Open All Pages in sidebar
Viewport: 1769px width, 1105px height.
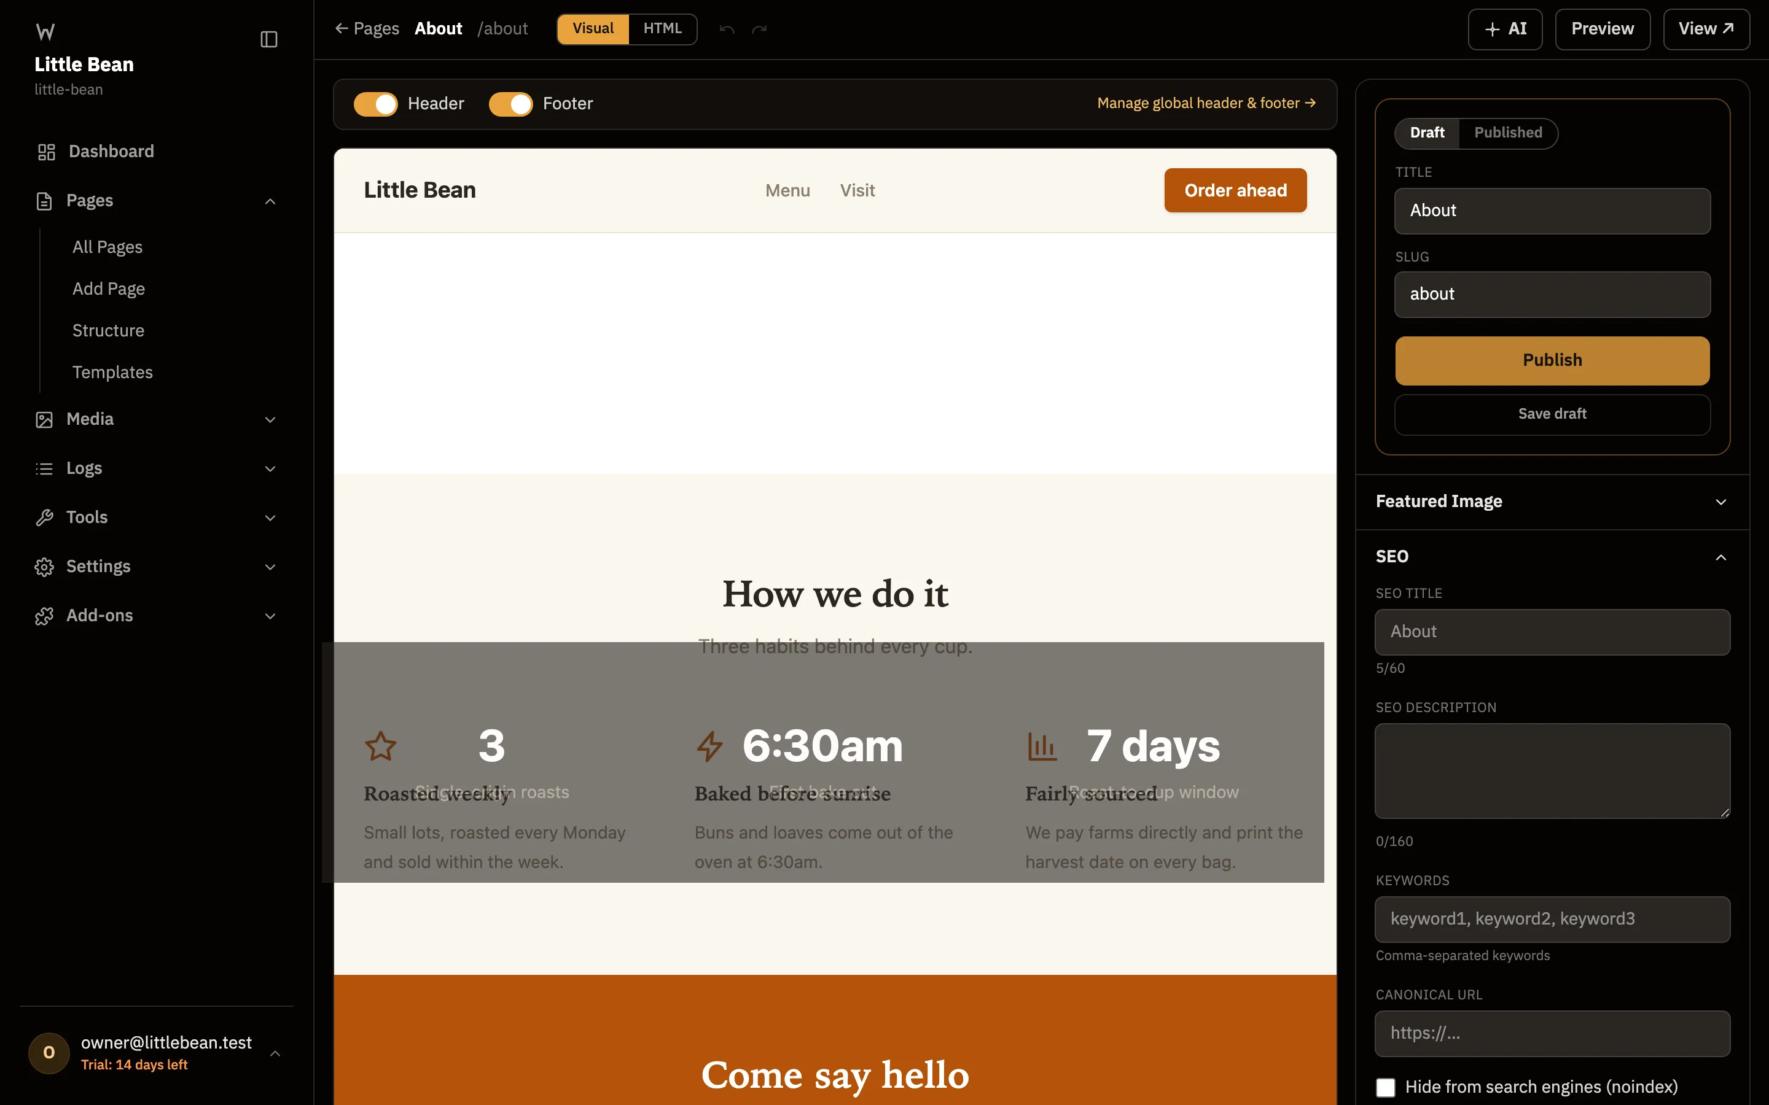107,247
